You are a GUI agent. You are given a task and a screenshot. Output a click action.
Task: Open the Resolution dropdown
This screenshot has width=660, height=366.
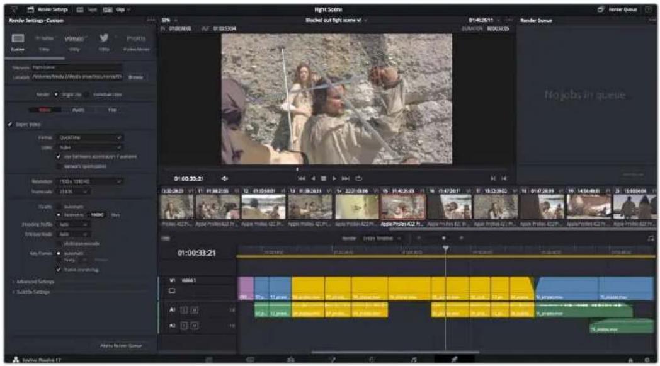(x=89, y=181)
